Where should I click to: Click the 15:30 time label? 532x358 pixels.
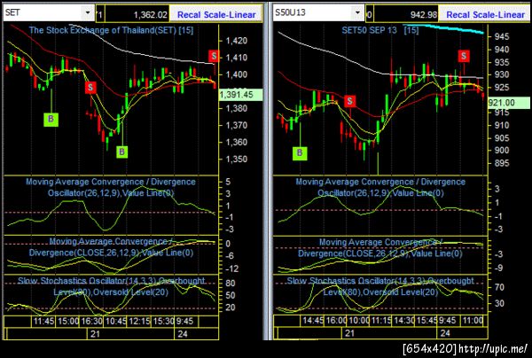tap(163, 321)
